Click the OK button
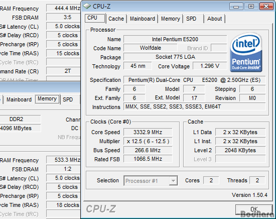 coord(254,209)
